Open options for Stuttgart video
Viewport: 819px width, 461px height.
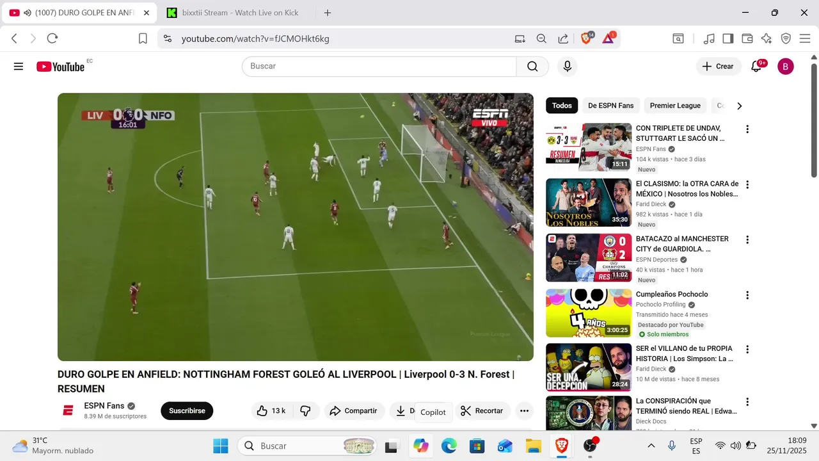point(747,129)
